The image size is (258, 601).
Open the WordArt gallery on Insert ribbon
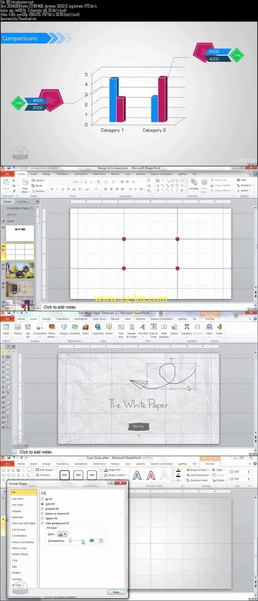(143, 330)
